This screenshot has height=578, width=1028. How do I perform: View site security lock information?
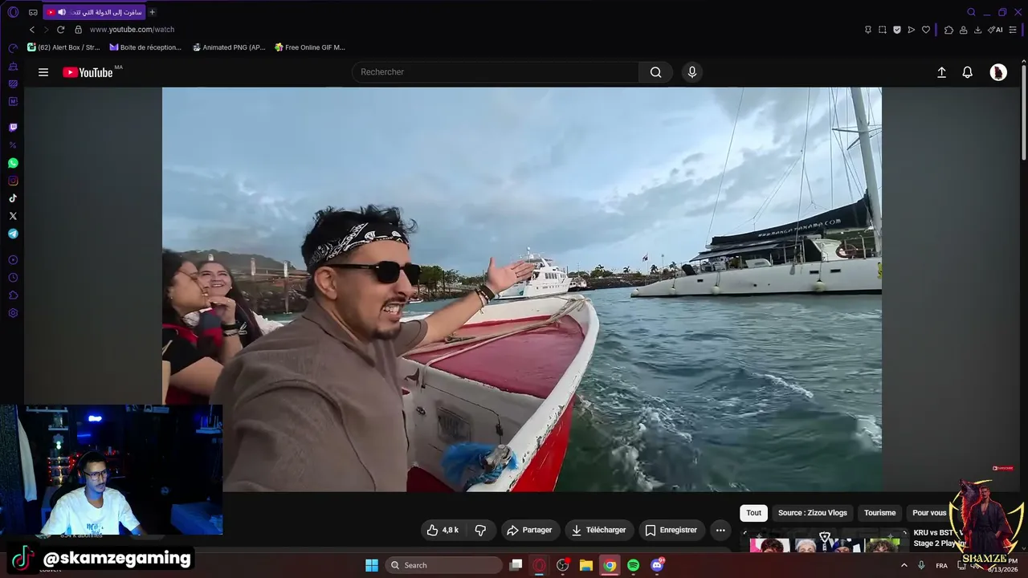click(78, 30)
